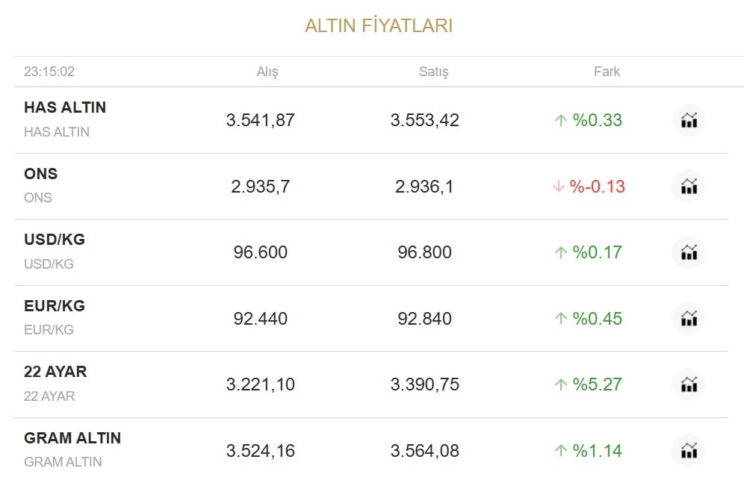Viewport: 744px width, 480px height.
Task: Click the Fark column header
Action: click(x=607, y=72)
